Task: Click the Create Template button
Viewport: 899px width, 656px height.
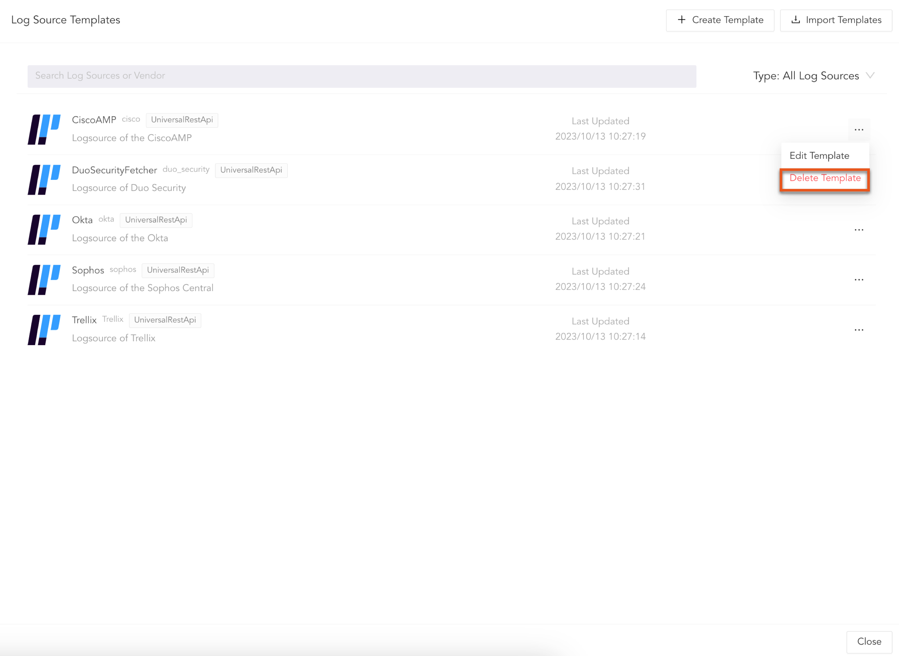Action: [720, 20]
